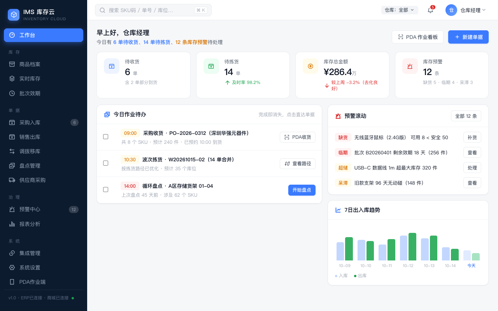Navigate to 销售出库
This screenshot has width=498, height=311.
(44, 137)
